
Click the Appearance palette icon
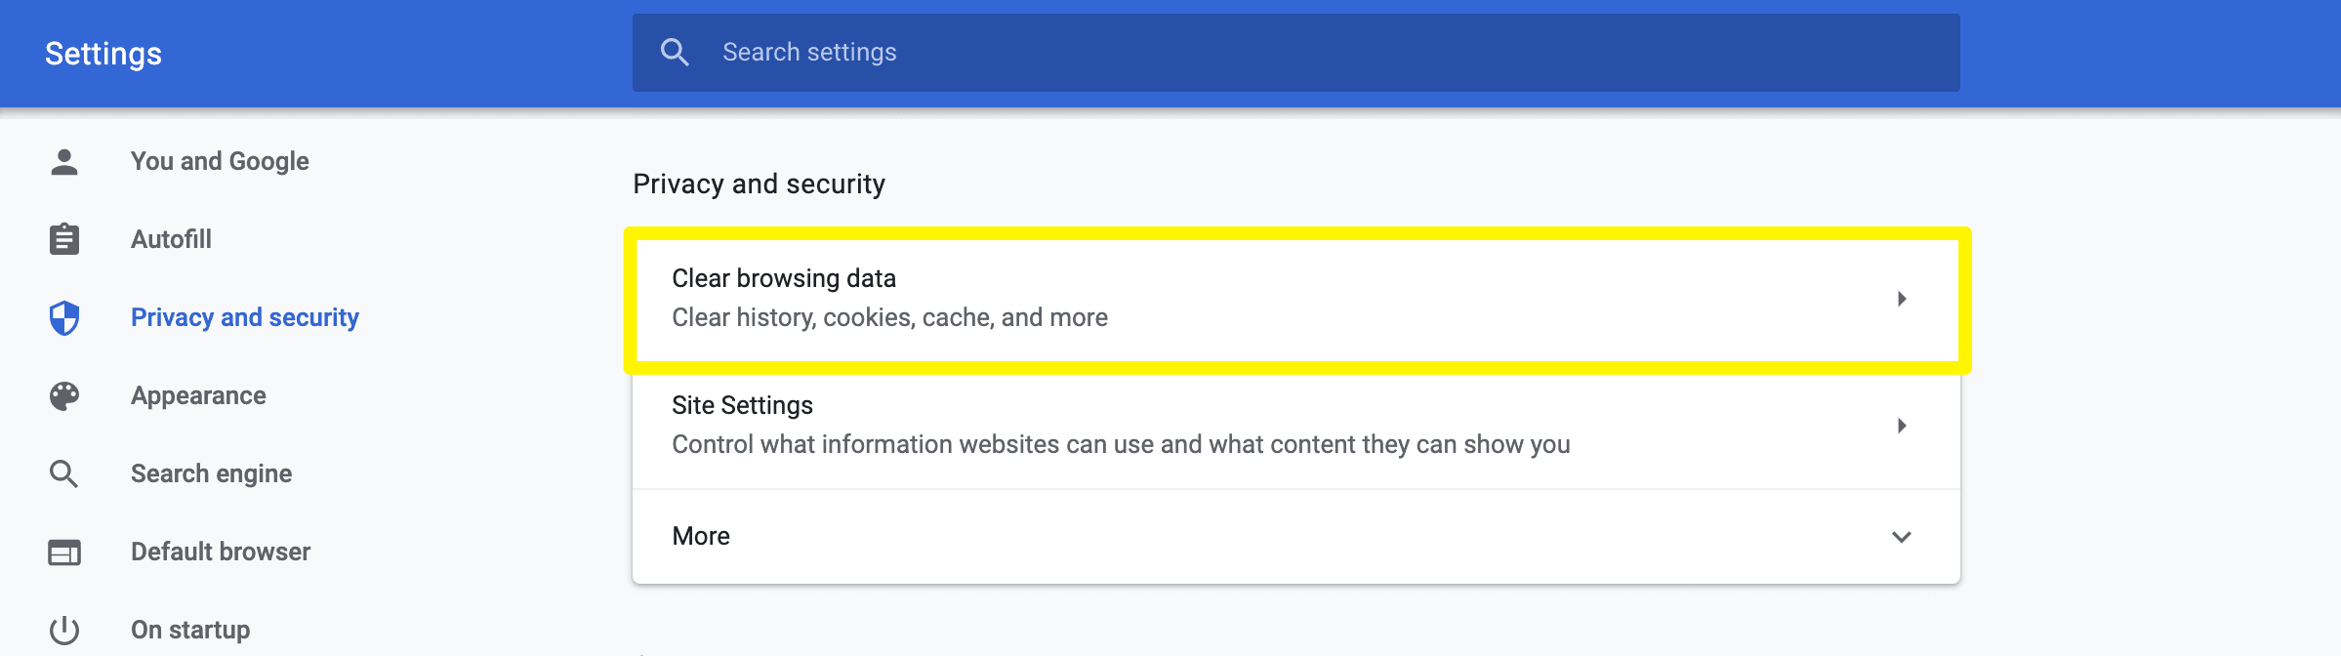point(63,395)
